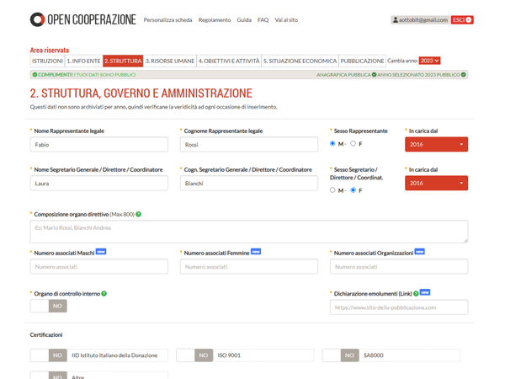Open the Cambia anno 2023 dropdown
The image size is (505, 379).
[429, 61]
